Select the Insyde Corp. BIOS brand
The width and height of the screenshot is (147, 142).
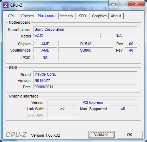(x=85, y=74)
